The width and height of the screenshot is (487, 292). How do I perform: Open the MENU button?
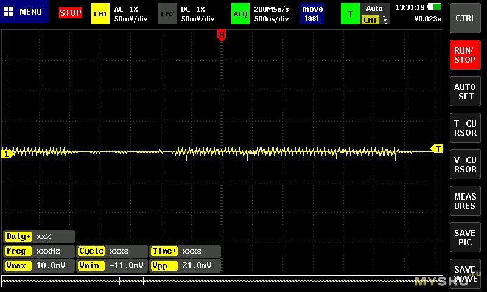pyautogui.click(x=24, y=12)
